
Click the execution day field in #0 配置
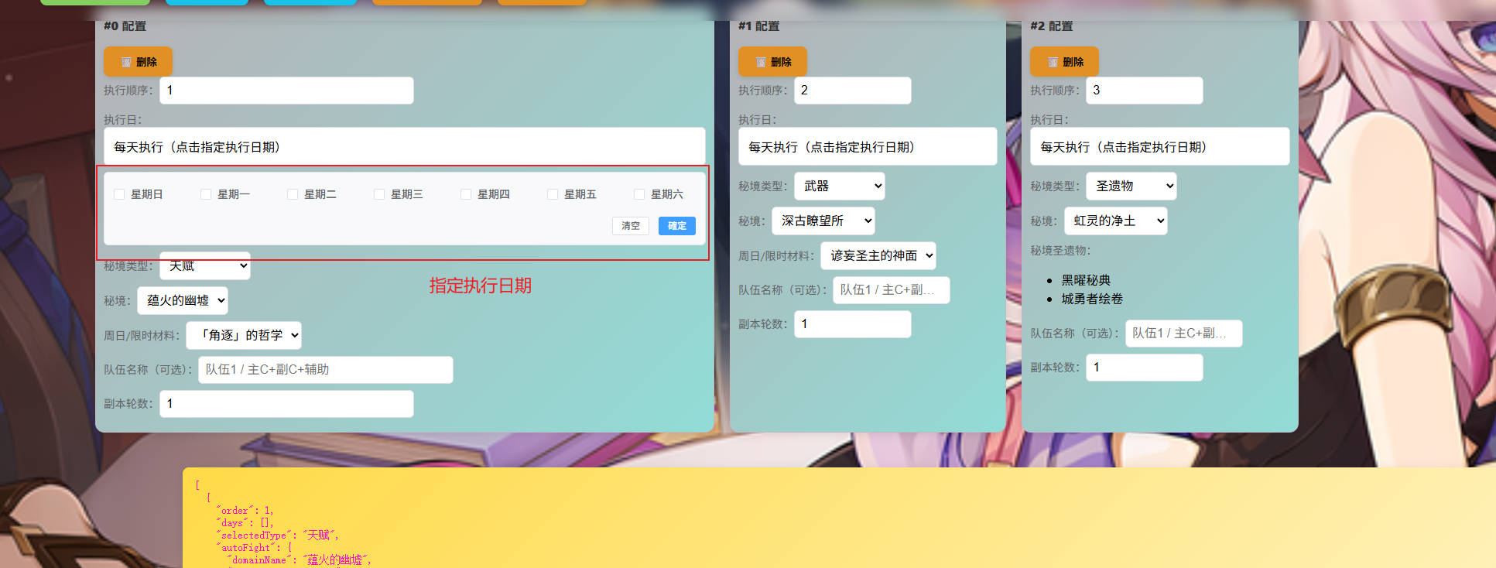point(404,146)
